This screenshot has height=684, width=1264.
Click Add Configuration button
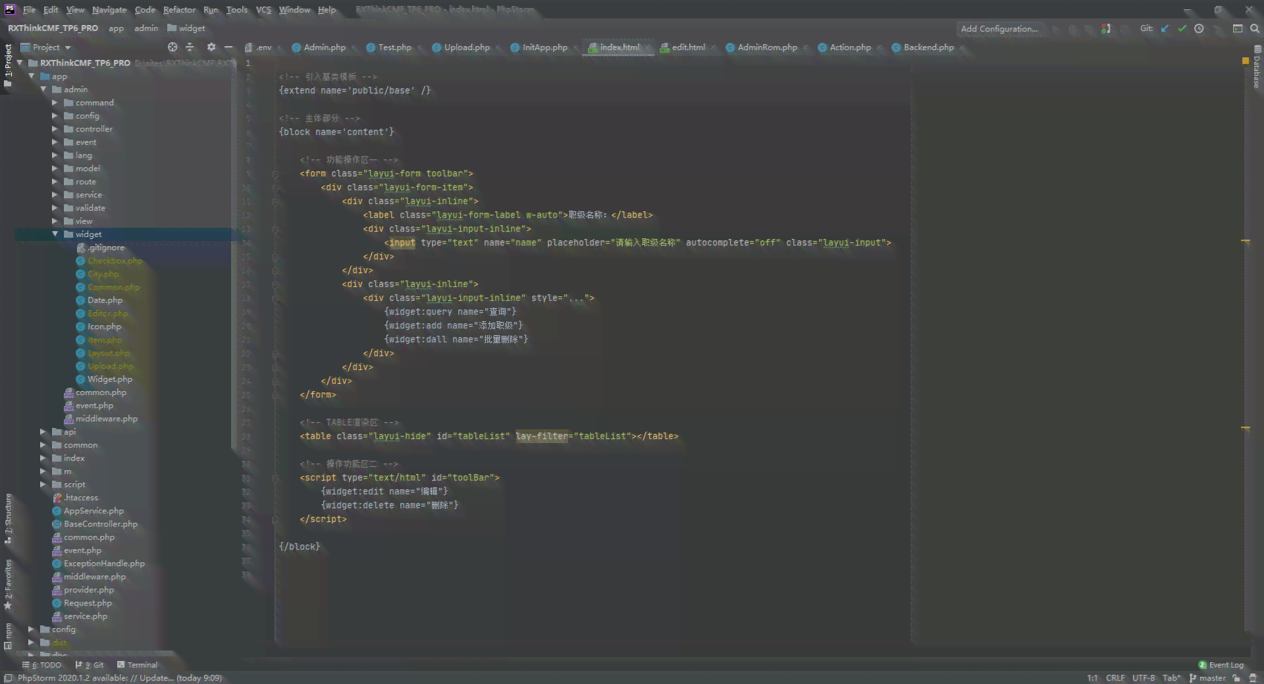tap(999, 29)
